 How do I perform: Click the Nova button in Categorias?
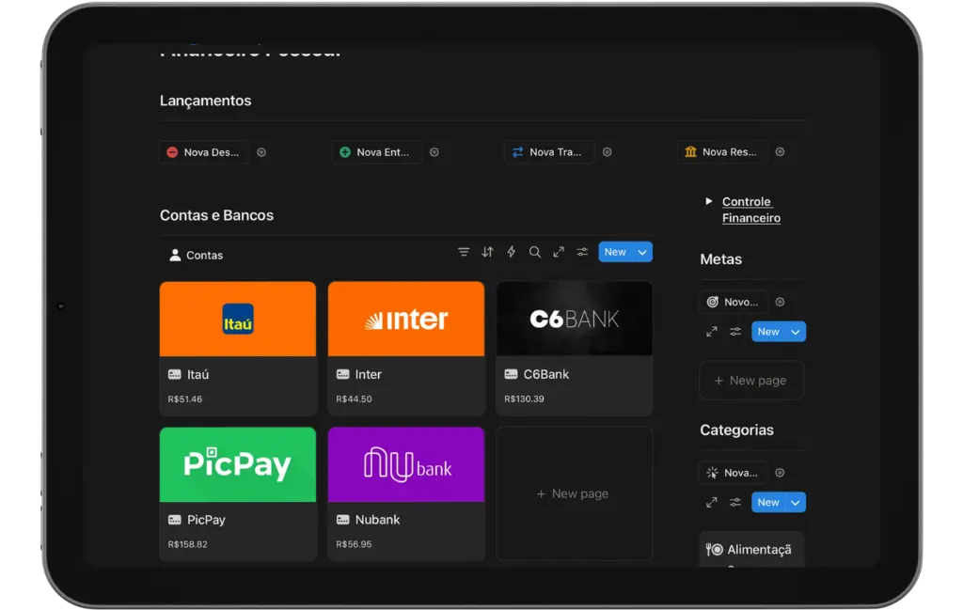733,473
